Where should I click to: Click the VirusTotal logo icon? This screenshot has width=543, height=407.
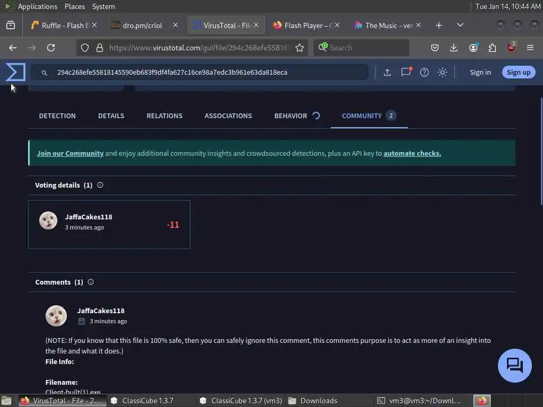point(15,72)
